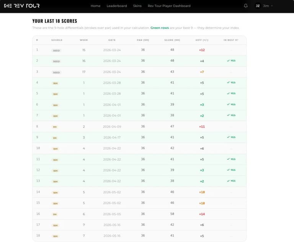
Task: Click the +14 diff value
Action: pyautogui.click(x=202, y=214)
